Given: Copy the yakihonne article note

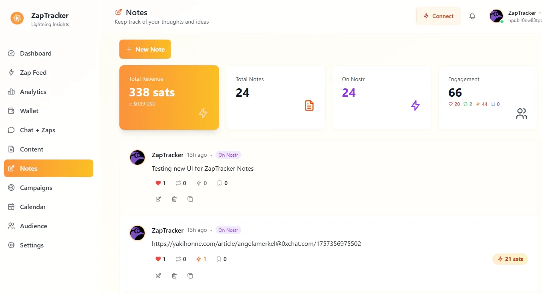Looking at the screenshot, I should point(190,276).
